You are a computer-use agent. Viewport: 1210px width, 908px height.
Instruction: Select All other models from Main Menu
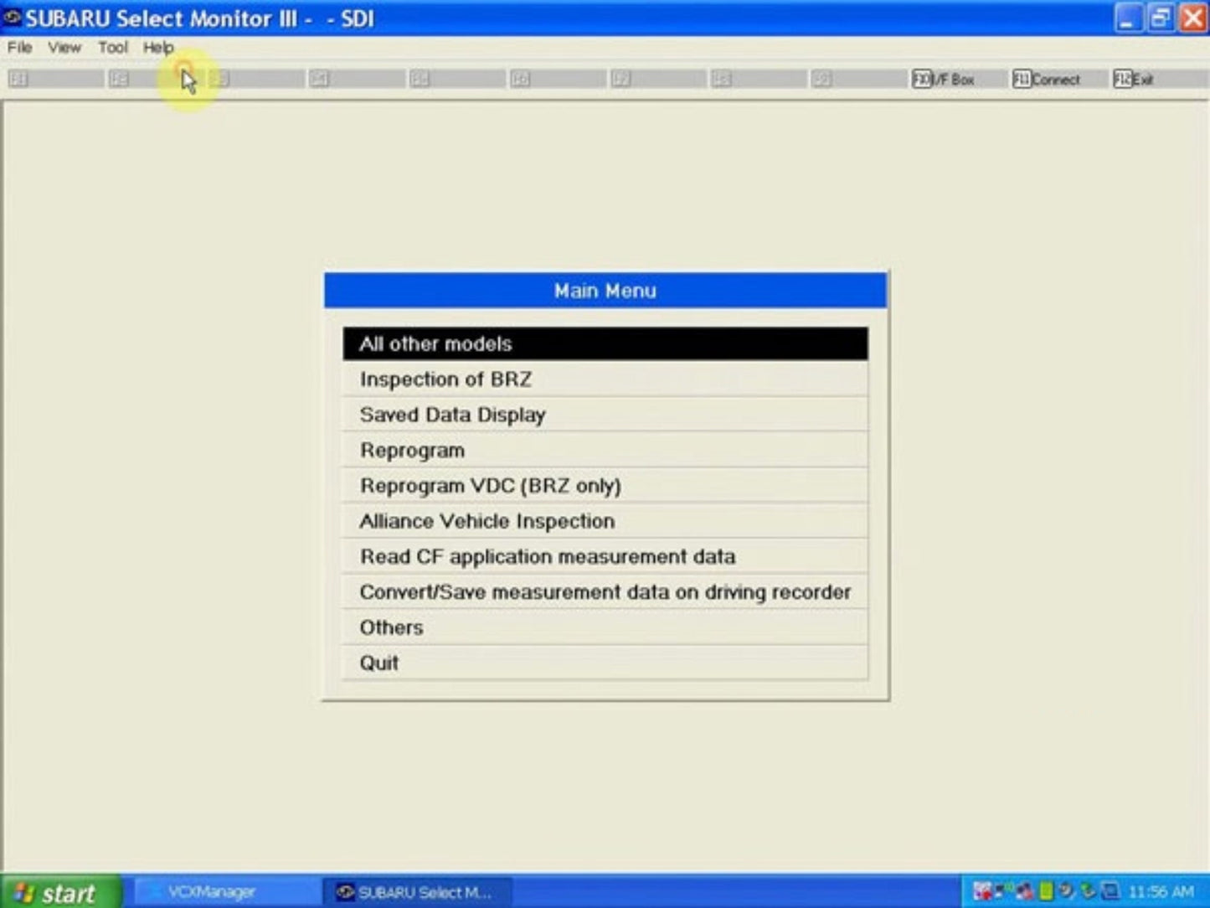click(605, 343)
